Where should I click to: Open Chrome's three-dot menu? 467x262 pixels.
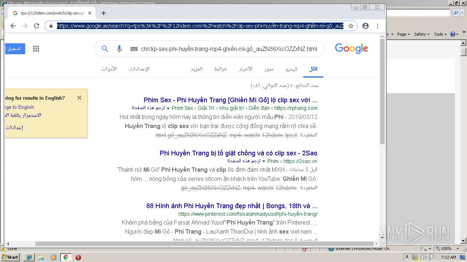pos(377,26)
